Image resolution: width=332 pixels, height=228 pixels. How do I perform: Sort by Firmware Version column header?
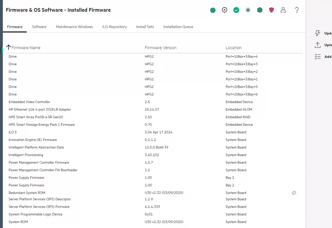161,48
